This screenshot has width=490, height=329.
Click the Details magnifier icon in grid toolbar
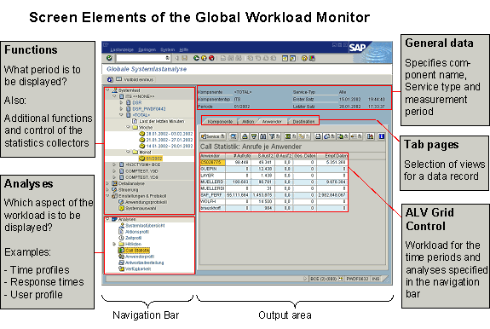[x=233, y=136]
